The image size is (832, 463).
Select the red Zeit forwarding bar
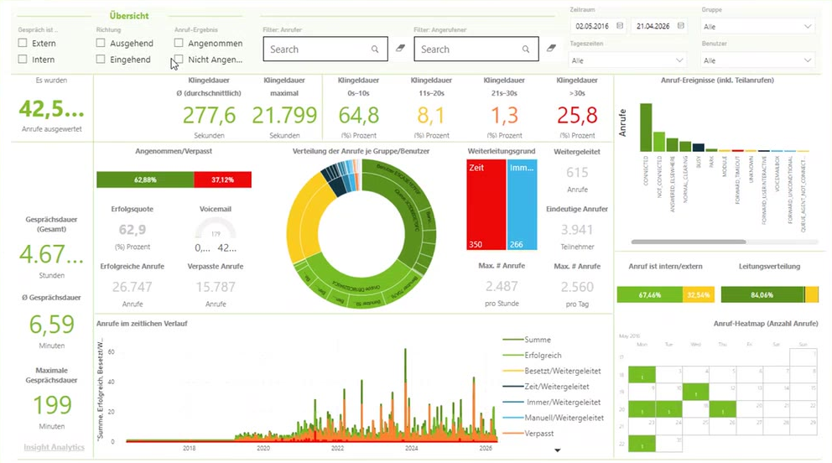click(486, 205)
